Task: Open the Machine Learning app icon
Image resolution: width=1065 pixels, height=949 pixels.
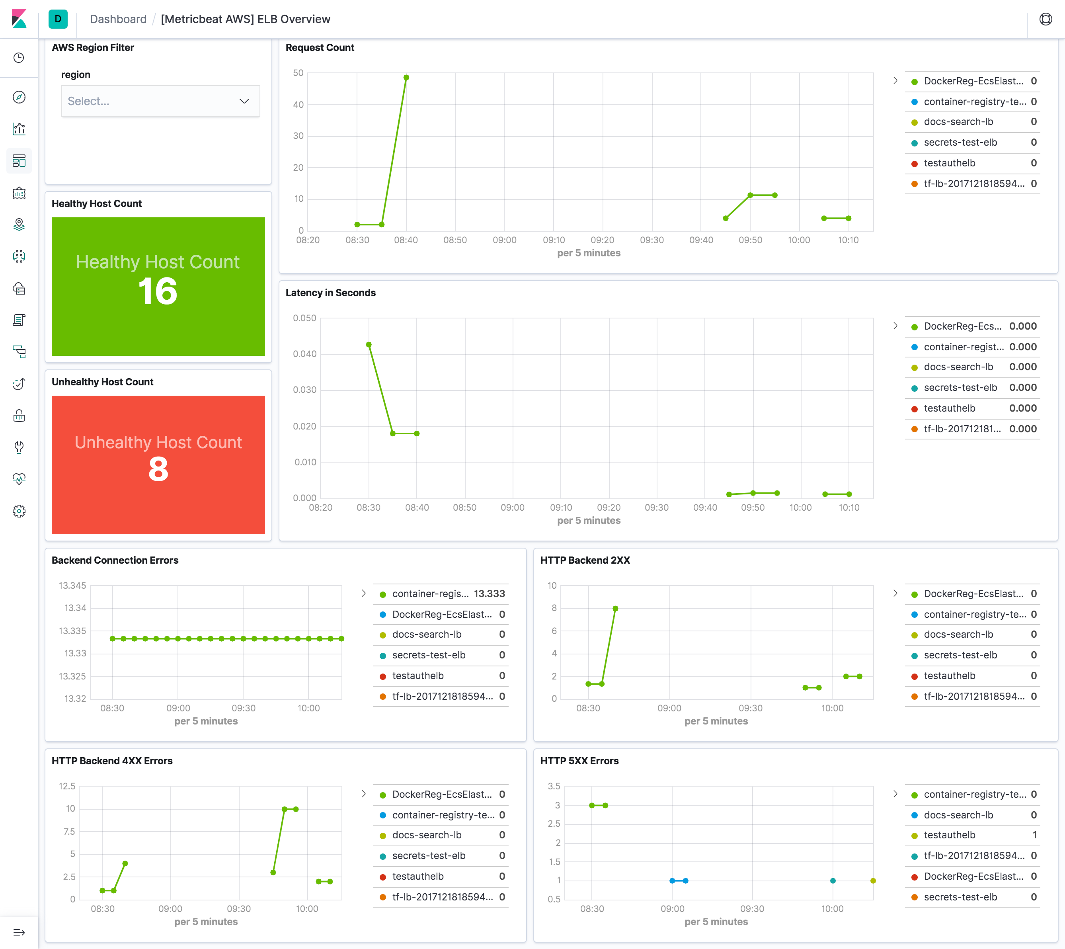Action: [x=19, y=256]
